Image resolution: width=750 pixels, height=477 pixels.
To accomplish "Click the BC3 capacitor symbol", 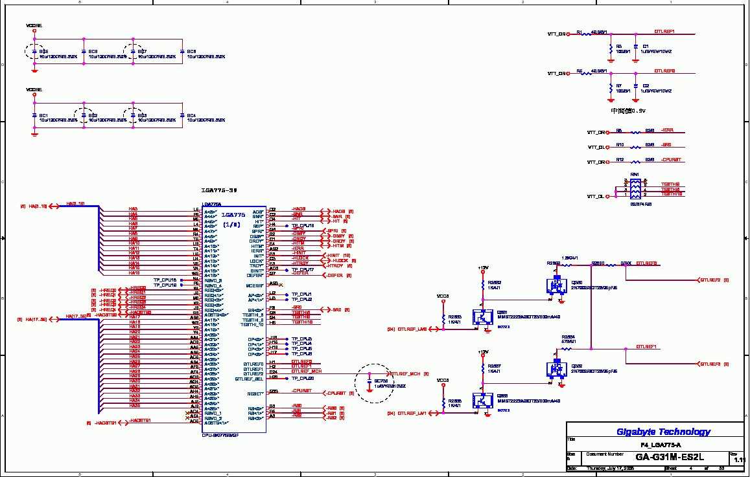I will pyautogui.click(x=134, y=116).
